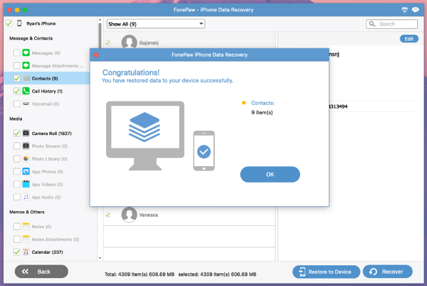
Task: Select Call History (1) in the sidebar
Action: tap(47, 91)
